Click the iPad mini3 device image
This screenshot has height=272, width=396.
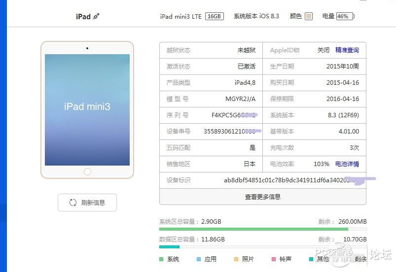click(87, 110)
